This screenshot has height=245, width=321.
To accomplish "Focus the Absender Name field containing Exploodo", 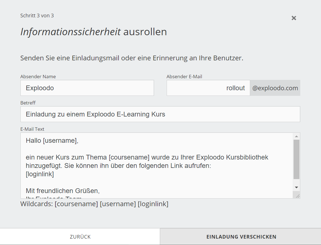I will (87, 88).
